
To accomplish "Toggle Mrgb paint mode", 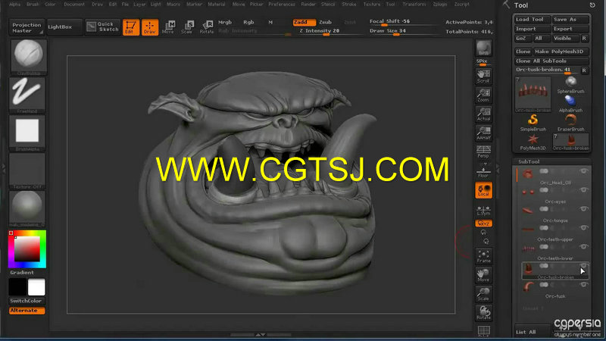I will tap(225, 22).
